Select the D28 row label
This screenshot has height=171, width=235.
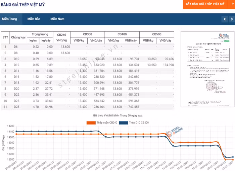tap(16, 107)
